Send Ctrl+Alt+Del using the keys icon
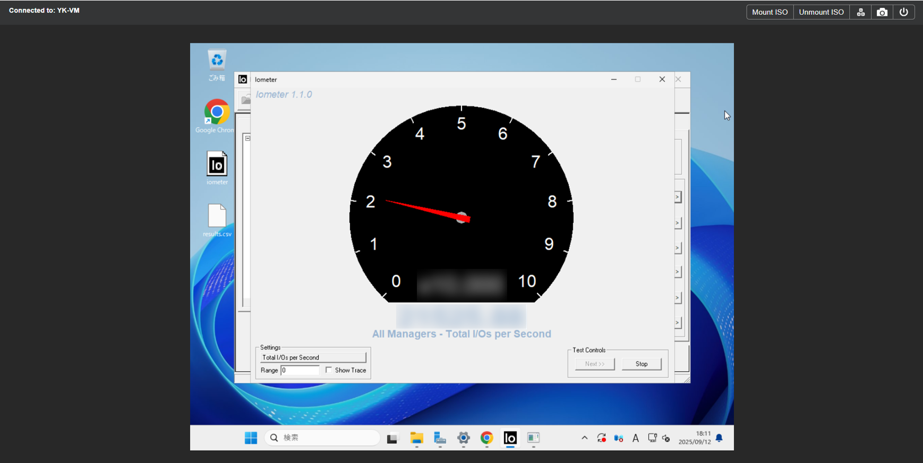Image resolution: width=923 pixels, height=463 pixels. [861, 12]
